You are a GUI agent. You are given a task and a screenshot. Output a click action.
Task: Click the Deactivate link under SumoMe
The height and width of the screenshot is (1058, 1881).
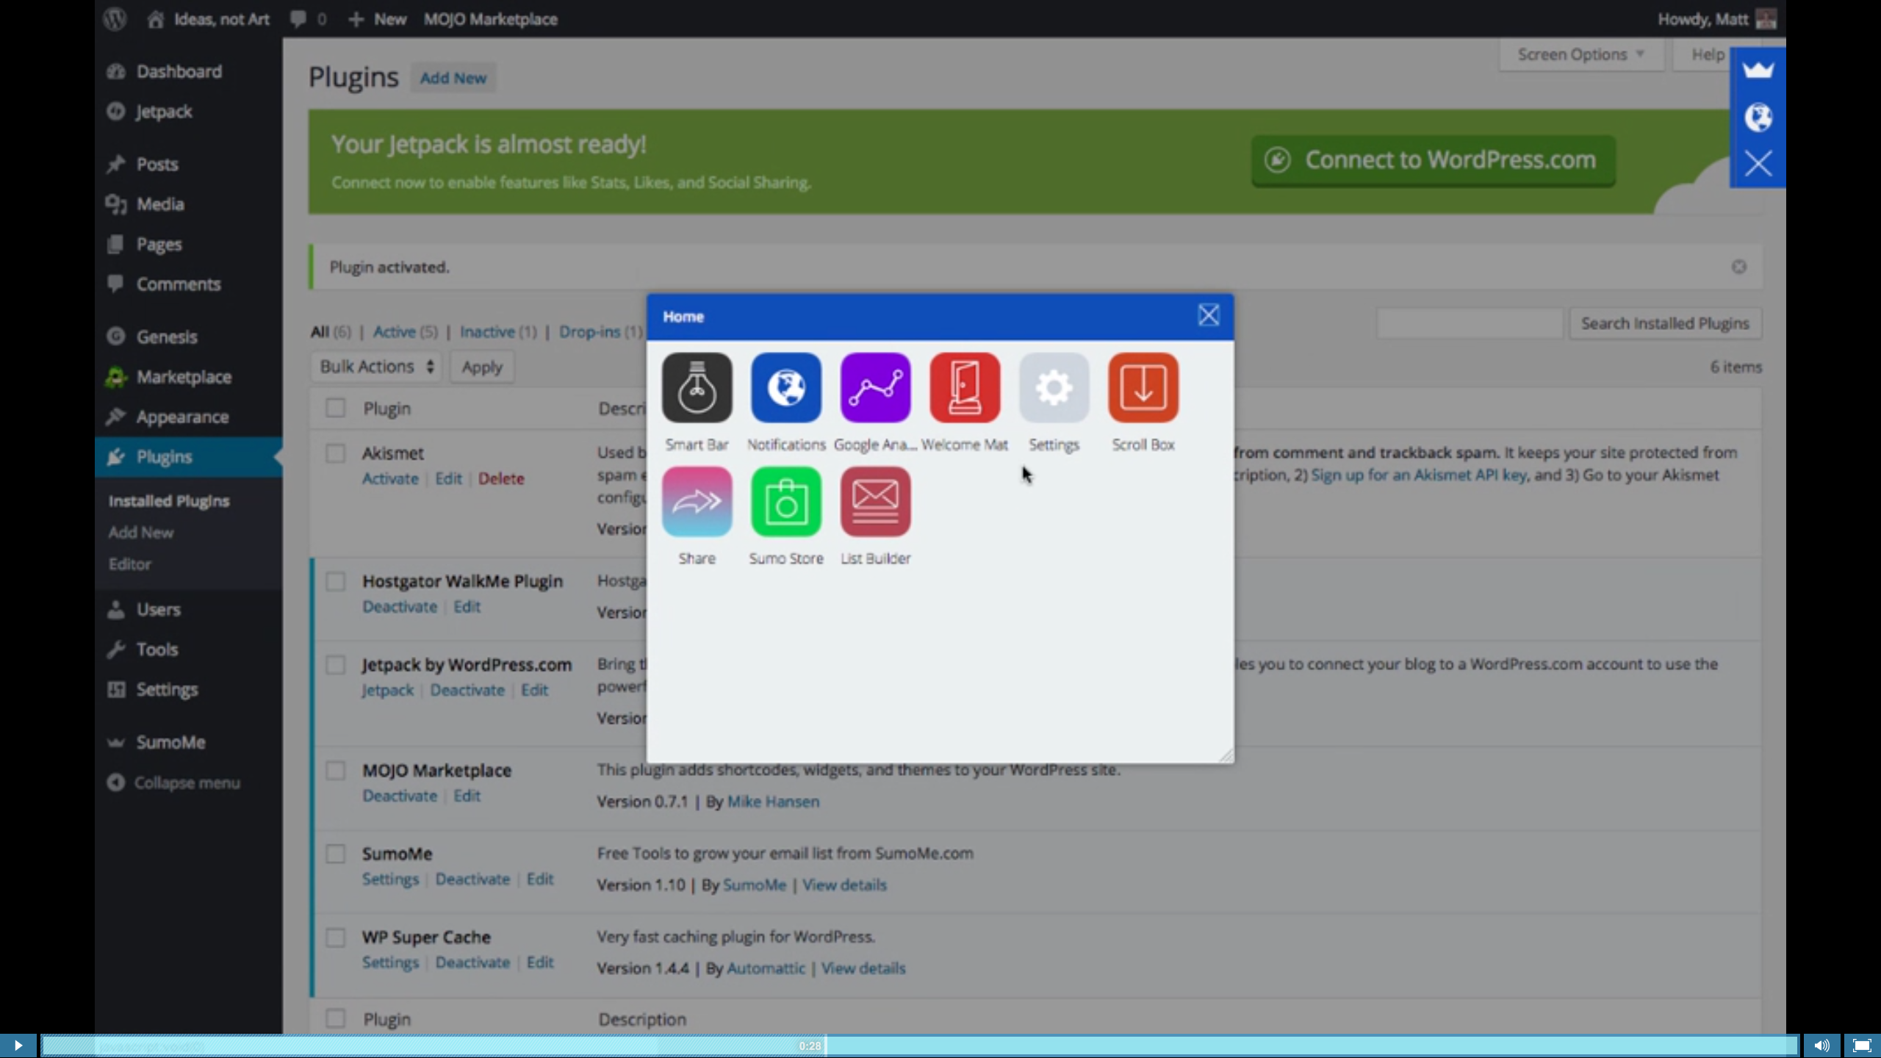click(x=472, y=879)
